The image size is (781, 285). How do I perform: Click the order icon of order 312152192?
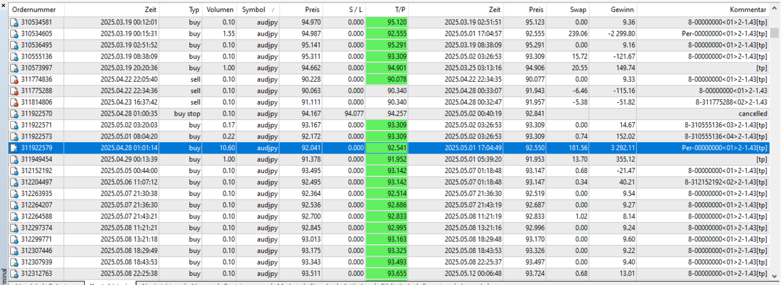coord(15,170)
